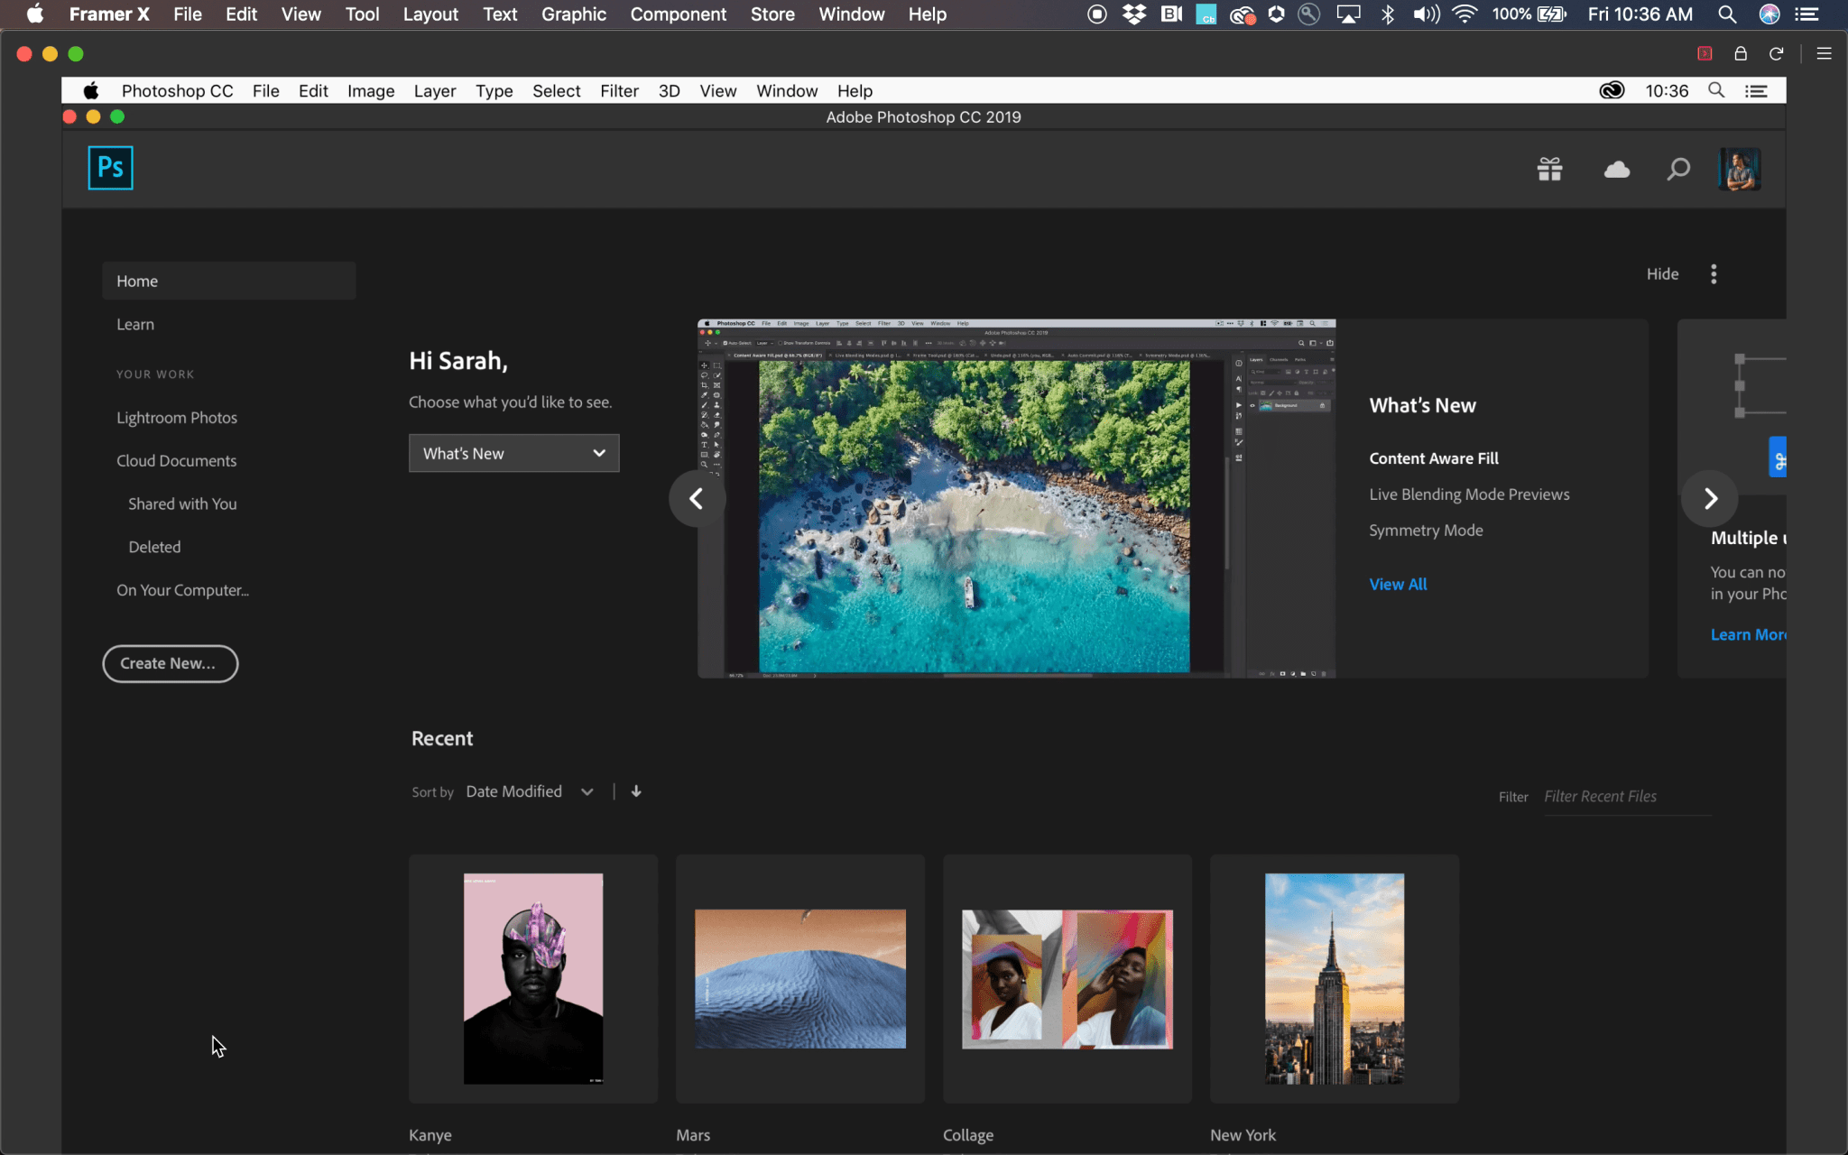Open Deleted documents in sidebar
The width and height of the screenshot is (1848, 1155).
pos(154,548)
